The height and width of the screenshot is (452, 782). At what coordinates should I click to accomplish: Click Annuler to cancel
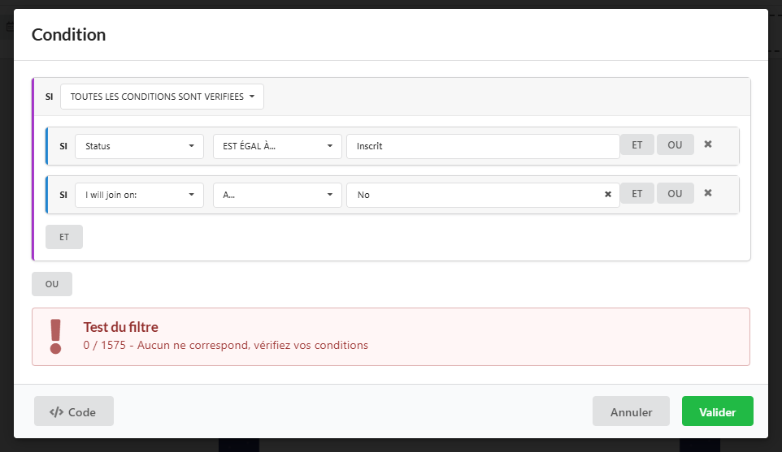(631, 411)
